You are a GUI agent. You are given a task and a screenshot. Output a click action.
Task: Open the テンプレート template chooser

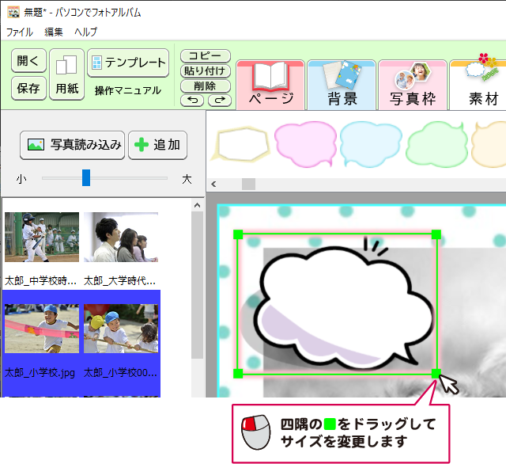[x=128, y=63]
